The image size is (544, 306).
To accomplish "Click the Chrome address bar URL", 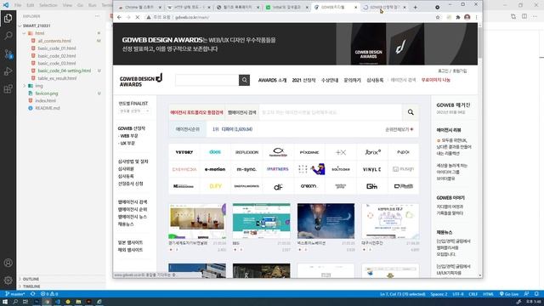I will [192, 17].
